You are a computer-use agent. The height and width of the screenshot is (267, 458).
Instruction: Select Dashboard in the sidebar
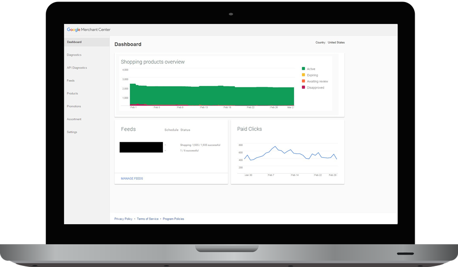coord(74,42)
